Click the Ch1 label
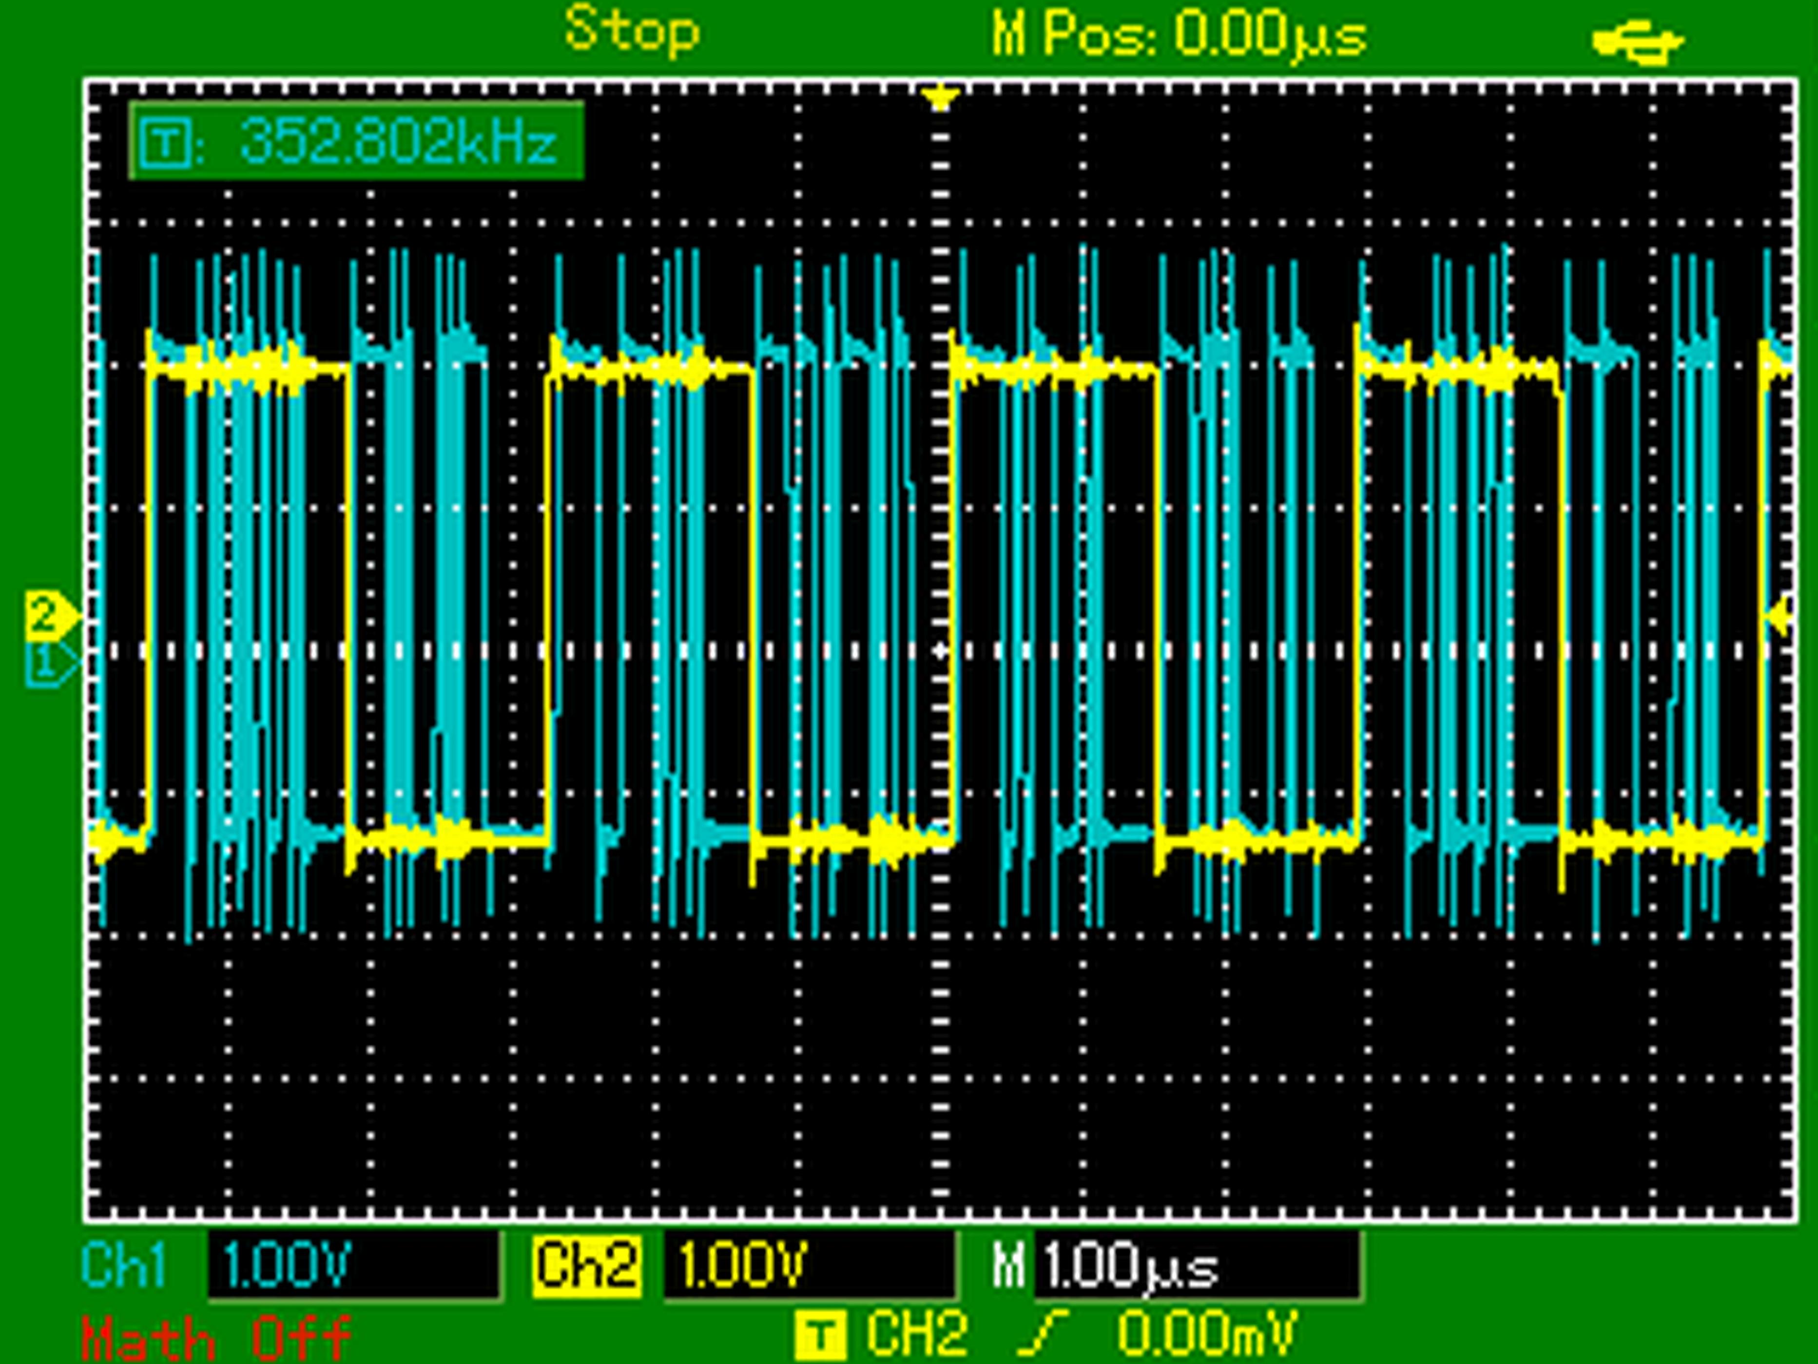Image resolution: width=1818 pixels, height=1364 pixels. pos(125,1265)
